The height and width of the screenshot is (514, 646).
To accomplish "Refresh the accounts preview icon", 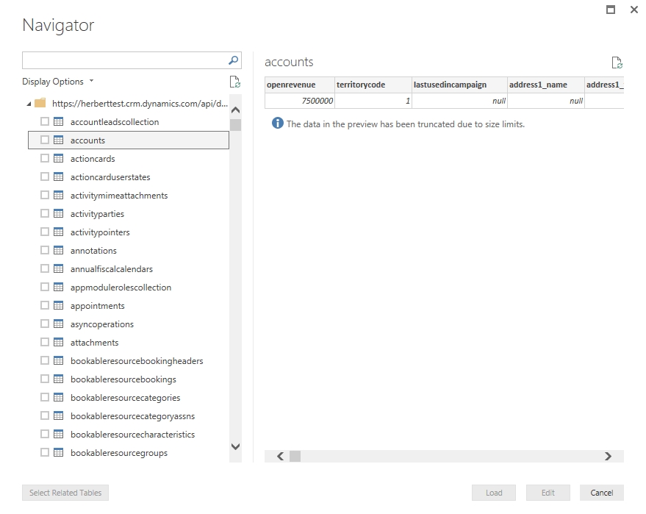I will (x=617, y=63).
